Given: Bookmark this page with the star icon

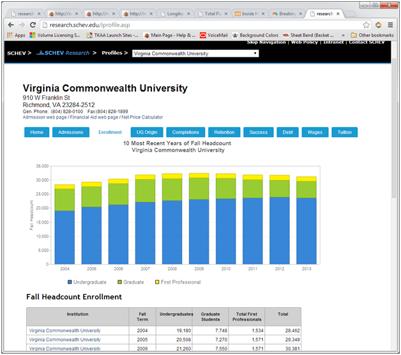Looking at the screenshot, I should click(x=367, y=25).
